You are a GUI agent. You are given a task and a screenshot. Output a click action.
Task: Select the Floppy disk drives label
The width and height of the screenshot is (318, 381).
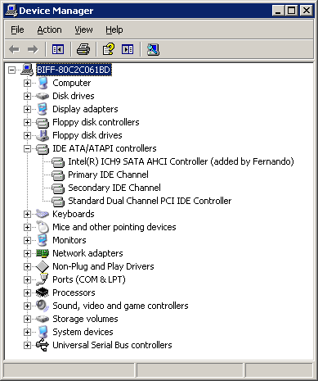tap(87, 135)
